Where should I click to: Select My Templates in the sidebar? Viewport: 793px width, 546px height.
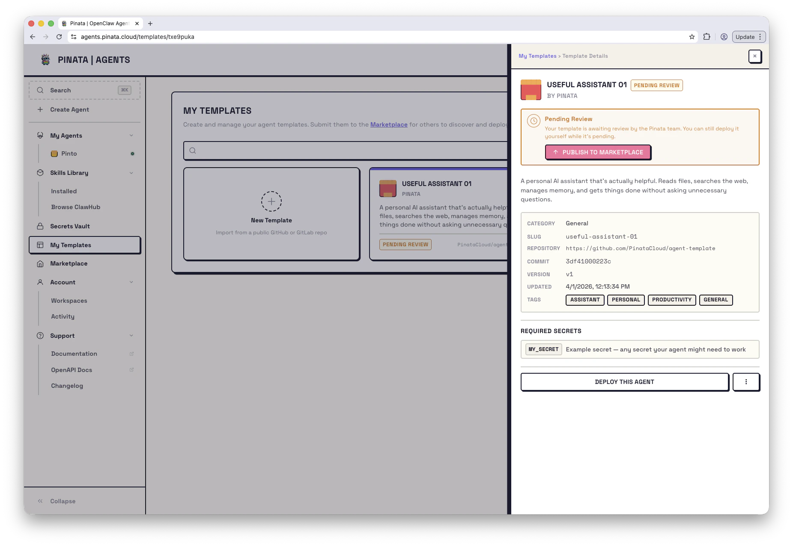point(85,245)
